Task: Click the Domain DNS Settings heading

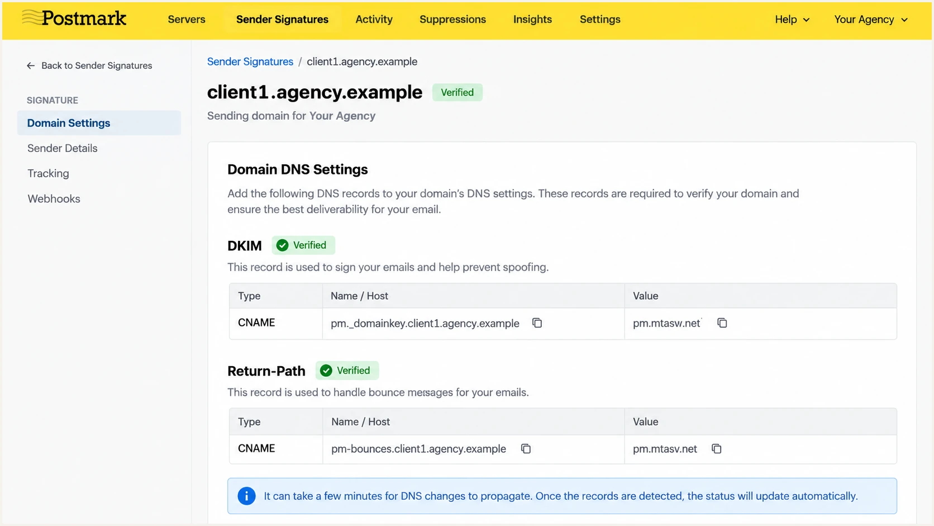Action: tap(298, 169)
